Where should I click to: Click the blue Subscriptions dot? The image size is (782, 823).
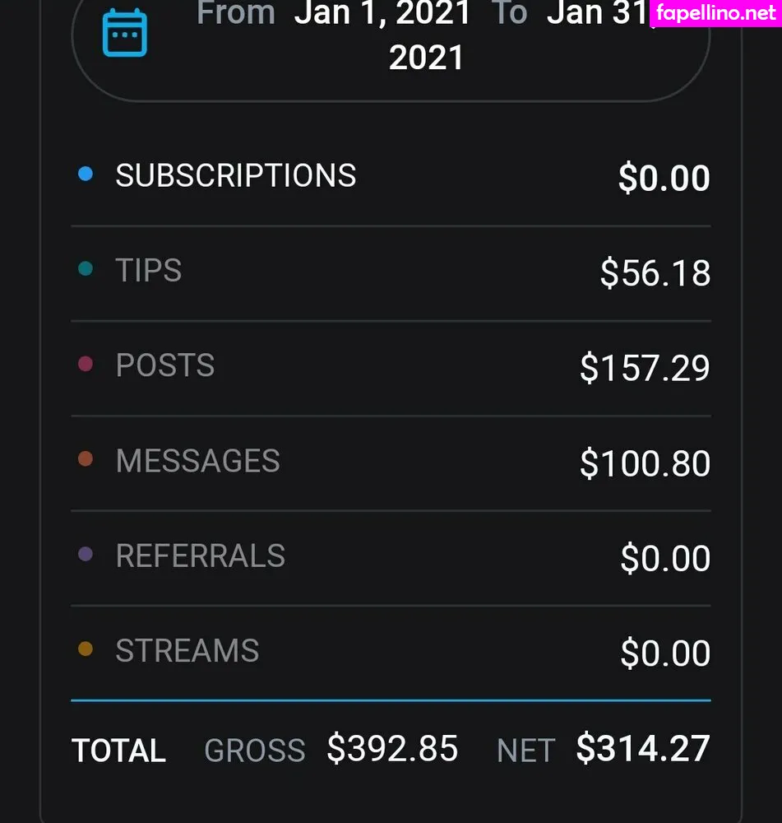[x=85, y=174]
